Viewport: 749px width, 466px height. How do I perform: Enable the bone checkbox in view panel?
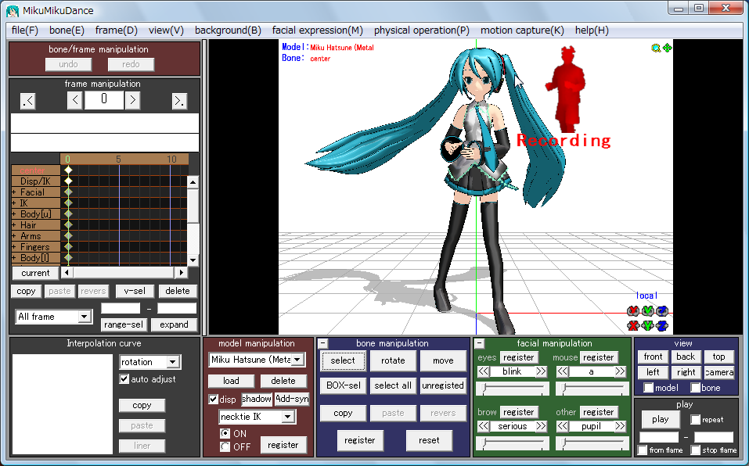(695, 388)
